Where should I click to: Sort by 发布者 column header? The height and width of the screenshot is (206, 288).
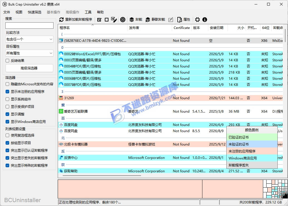(x=149, y=28)
